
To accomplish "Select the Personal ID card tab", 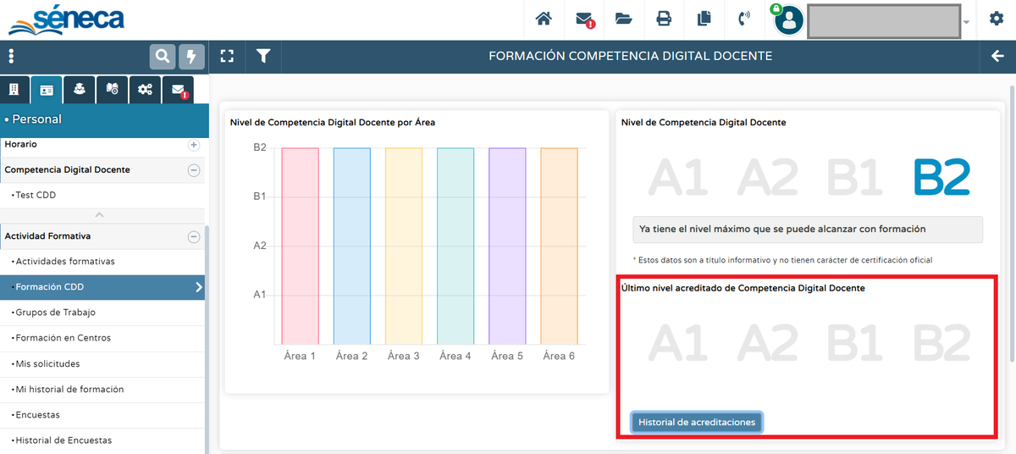I will click(46, 89).
